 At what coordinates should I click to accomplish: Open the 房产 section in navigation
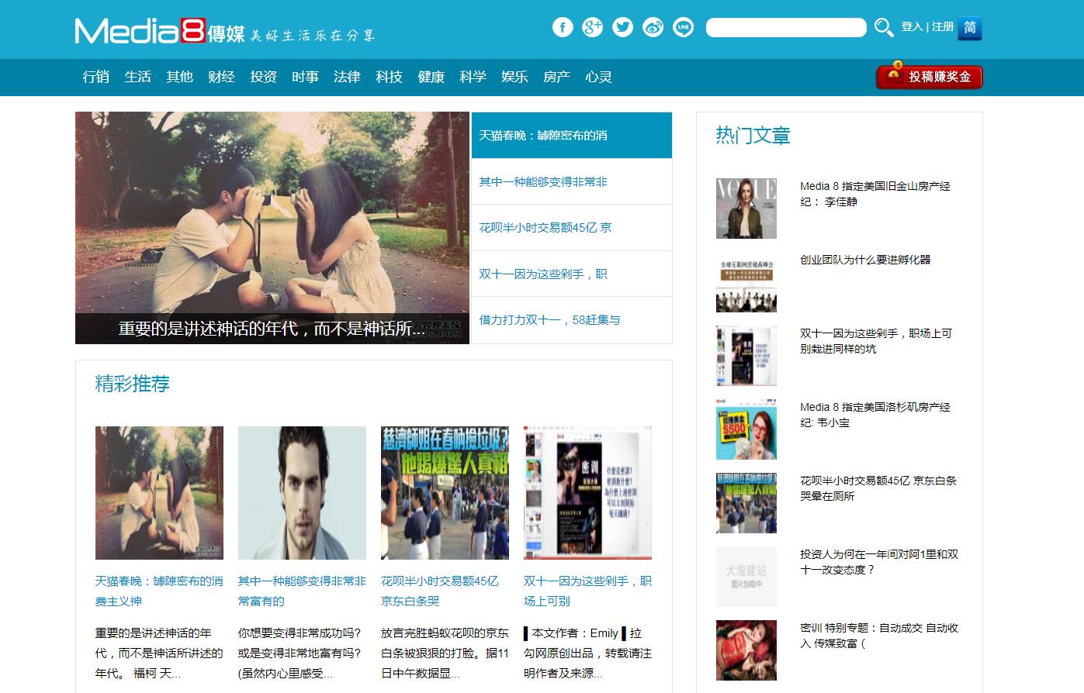556,77
